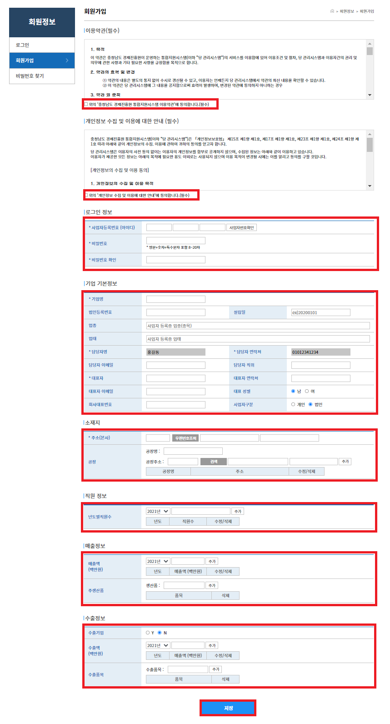
Task: Click 추가 button in 공장 row
Action: coord(345,462)
